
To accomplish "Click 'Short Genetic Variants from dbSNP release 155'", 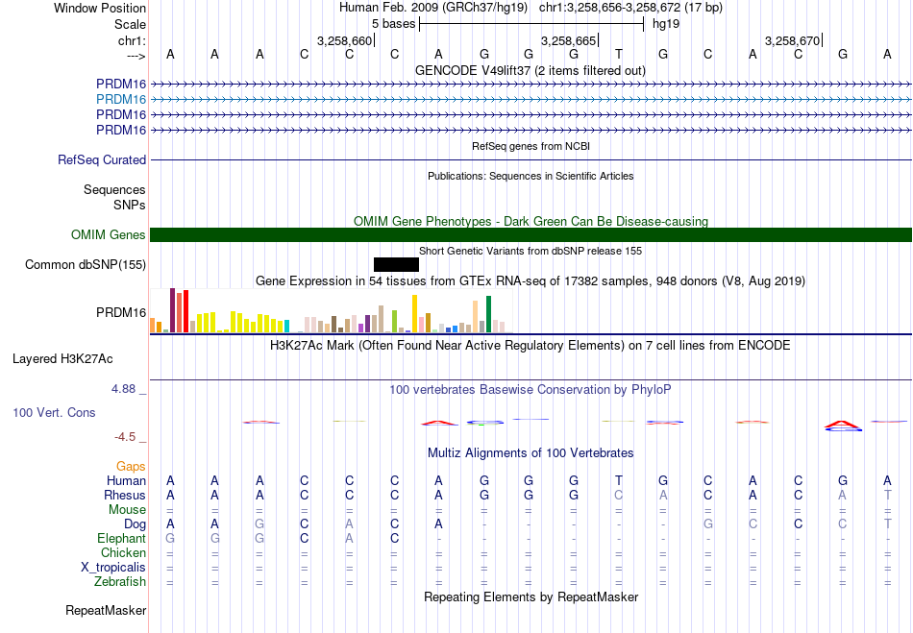I will (531, 252).
